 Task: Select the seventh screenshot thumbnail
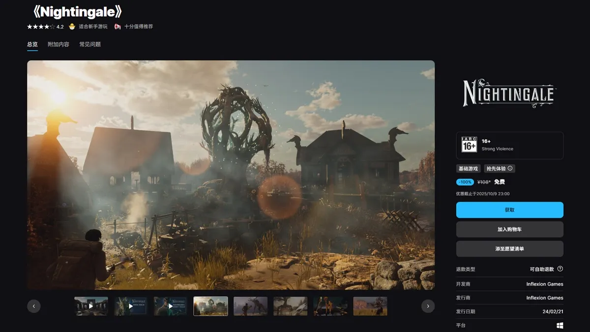(330, 306)
